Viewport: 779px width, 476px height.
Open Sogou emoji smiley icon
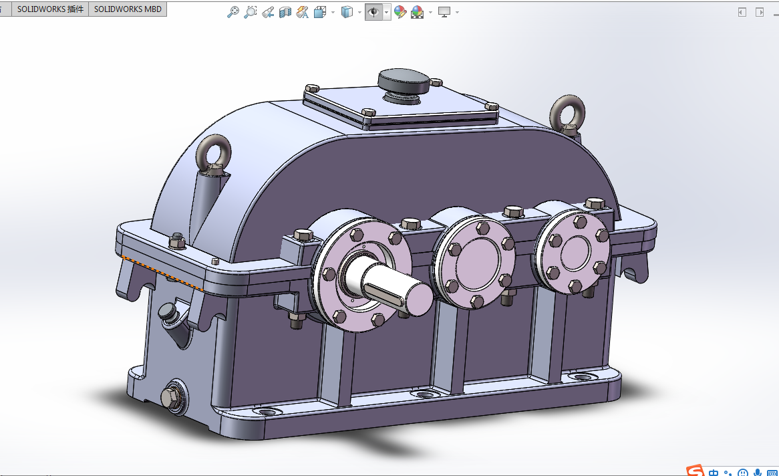pos(743,473)
